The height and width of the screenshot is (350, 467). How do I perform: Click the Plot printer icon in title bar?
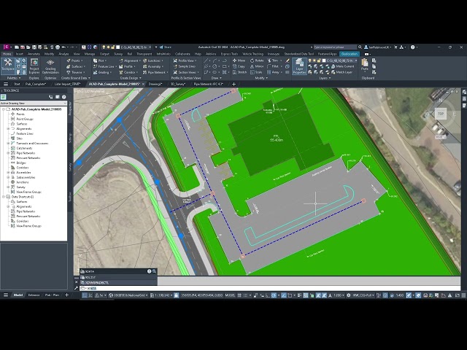(58, 47)
